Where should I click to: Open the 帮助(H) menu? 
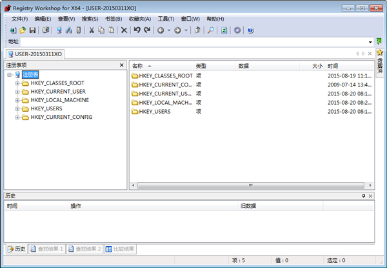tap(215, 19)
